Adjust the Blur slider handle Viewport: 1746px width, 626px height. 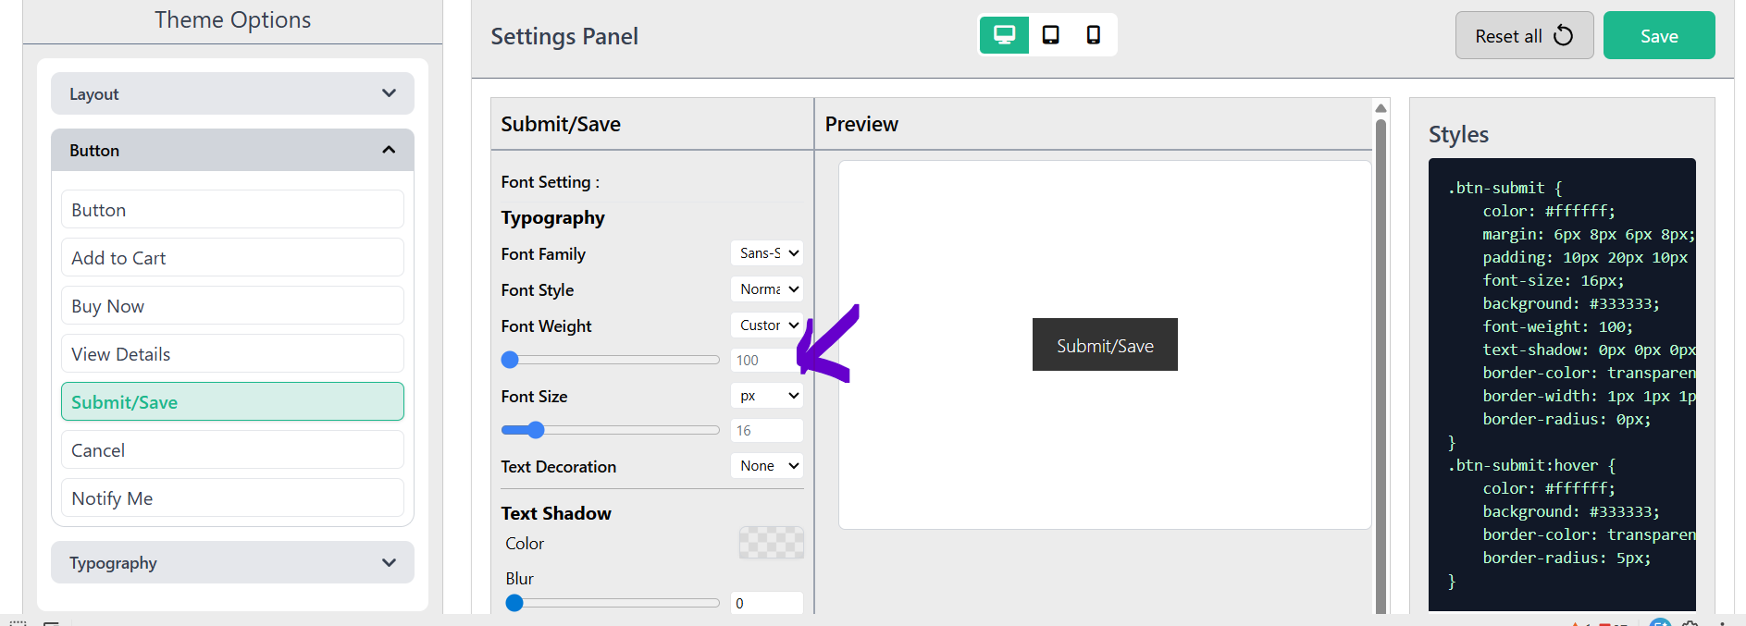point(514,603)
